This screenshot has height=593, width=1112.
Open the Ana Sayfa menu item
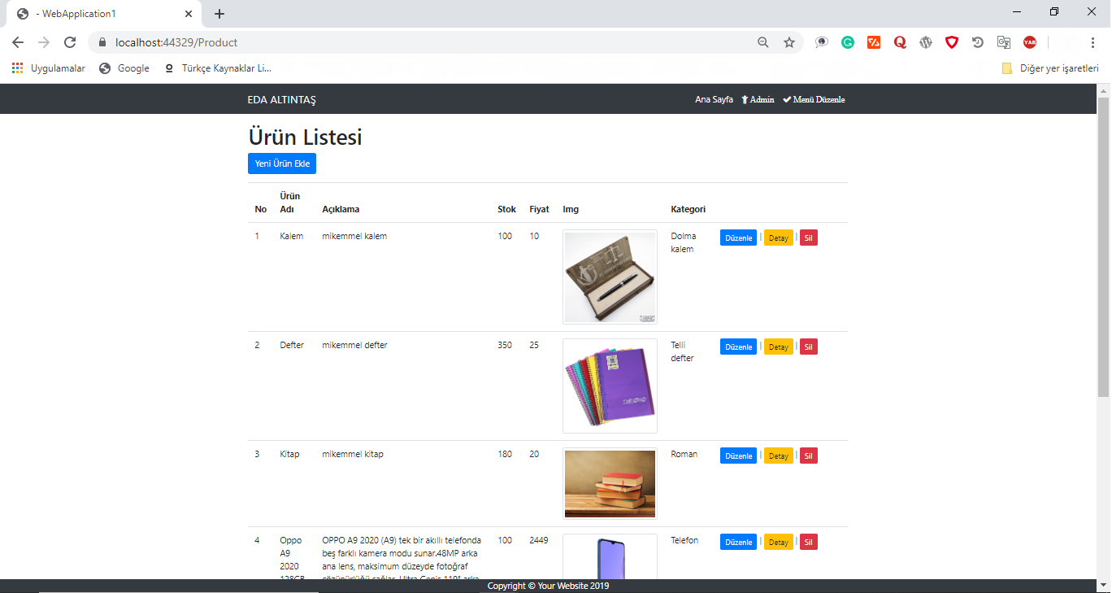pyautogui.click(x=714, y=98)
